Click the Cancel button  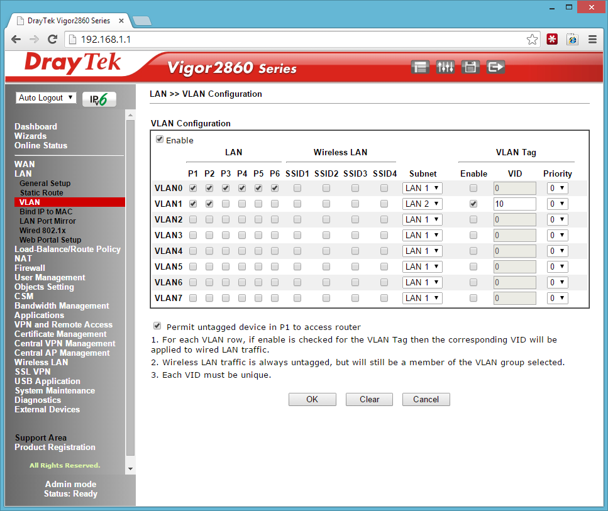tap(426, 399)
